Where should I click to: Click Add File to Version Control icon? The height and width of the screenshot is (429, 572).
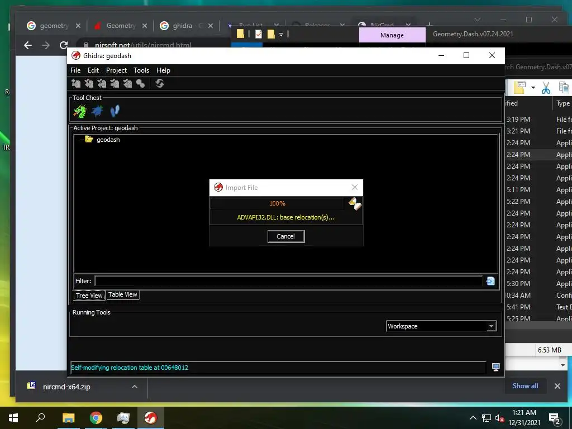pos(76,84)
